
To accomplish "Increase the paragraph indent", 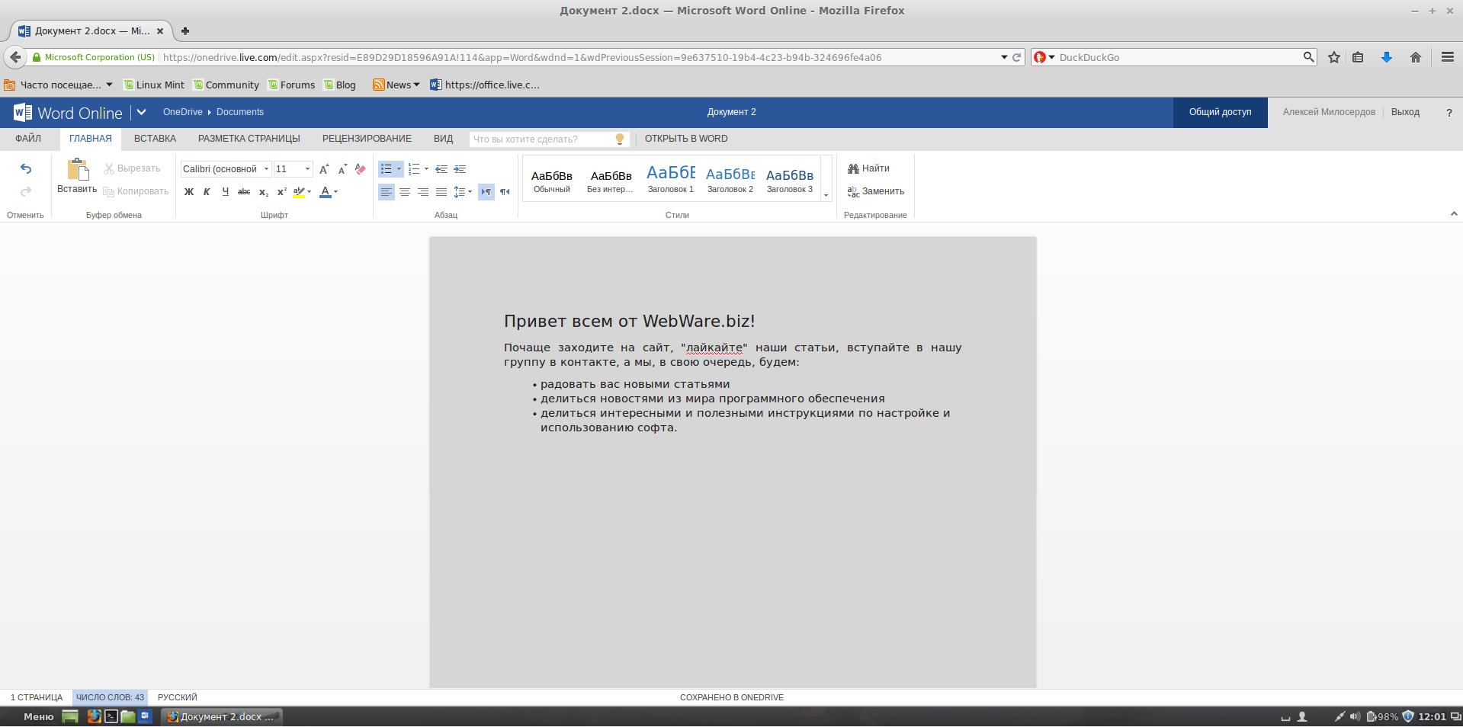I will pos(460,169).
